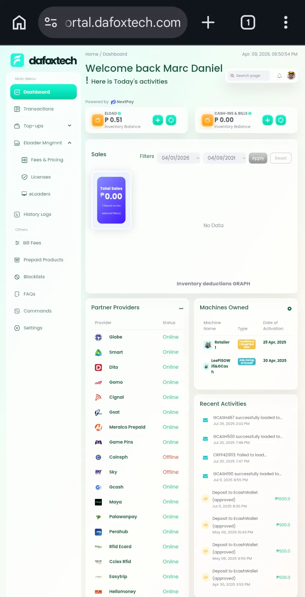
Task: Click the Total Sales card
Action: (111, 200)
